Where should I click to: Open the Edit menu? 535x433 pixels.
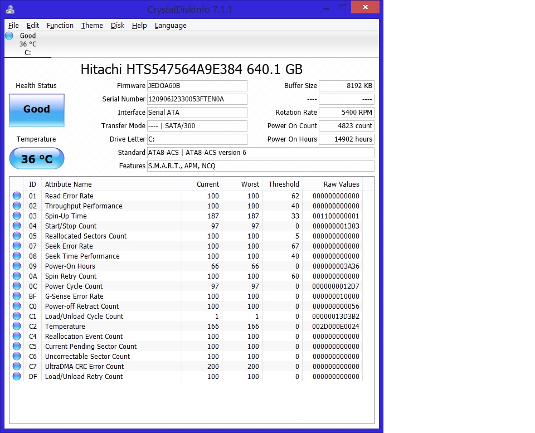[x=33, y=26]
